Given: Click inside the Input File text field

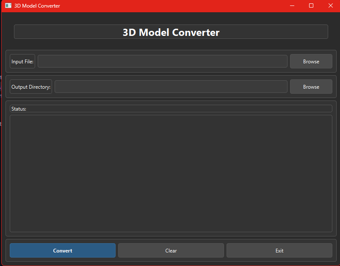Looking at the screenshot, I should 162,61.
